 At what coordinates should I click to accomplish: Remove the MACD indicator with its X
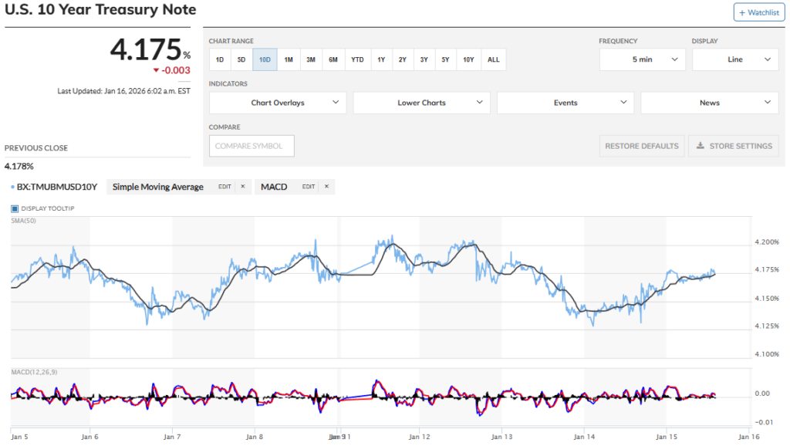[326, 187]
